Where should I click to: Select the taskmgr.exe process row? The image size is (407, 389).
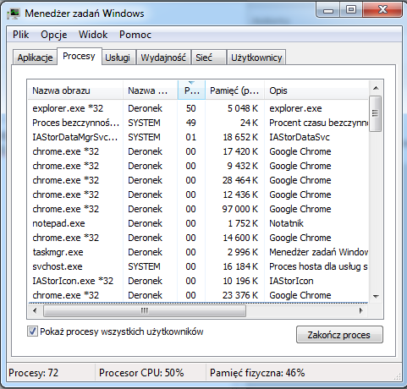click(198, 252)
